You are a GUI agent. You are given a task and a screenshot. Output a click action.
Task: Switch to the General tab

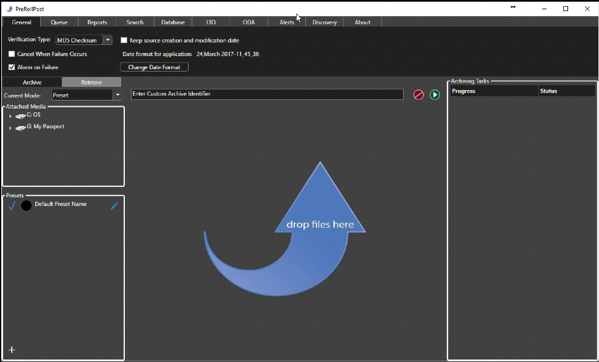[x=22, y=22]
